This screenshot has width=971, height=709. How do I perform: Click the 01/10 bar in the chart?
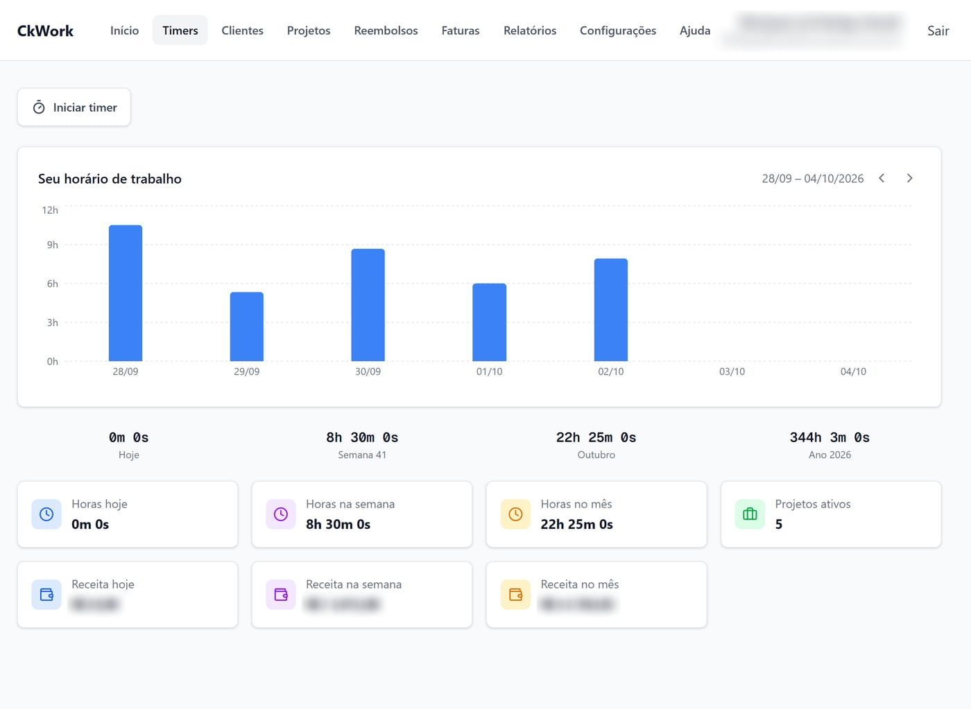[490, 322]
